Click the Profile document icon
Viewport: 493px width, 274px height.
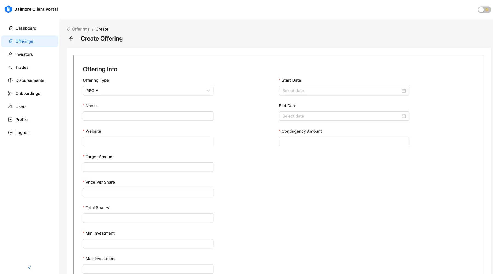pos(10,120)
